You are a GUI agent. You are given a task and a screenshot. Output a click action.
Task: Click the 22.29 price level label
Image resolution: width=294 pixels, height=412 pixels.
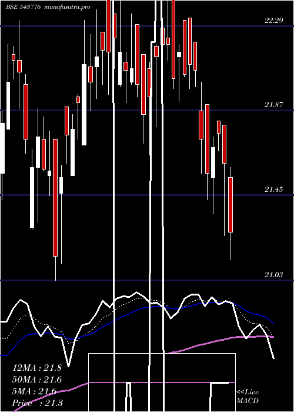pos(274,21)
